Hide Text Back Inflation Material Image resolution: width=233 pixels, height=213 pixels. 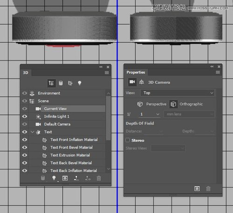[25, 171]
